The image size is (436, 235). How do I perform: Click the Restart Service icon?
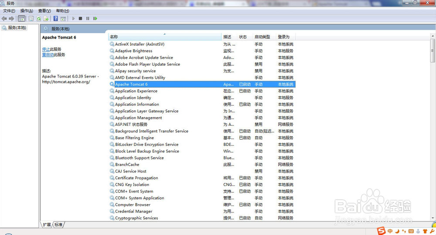[x=95, y=19]
